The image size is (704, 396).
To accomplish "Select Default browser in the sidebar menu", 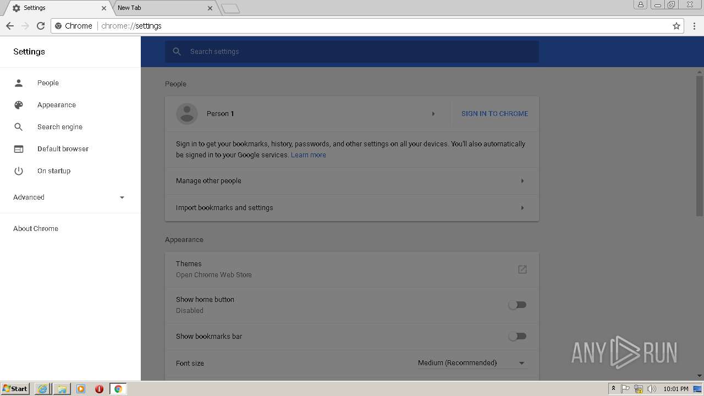I will click(63, 149).
